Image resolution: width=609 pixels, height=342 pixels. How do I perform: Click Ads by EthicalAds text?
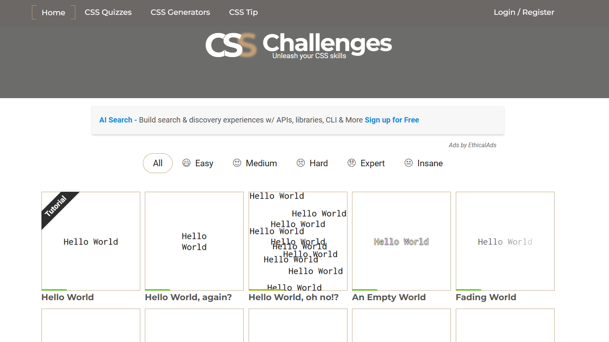tap(472, 145)
